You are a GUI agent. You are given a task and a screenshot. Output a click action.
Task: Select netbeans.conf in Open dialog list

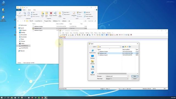(x=118, y=53)
